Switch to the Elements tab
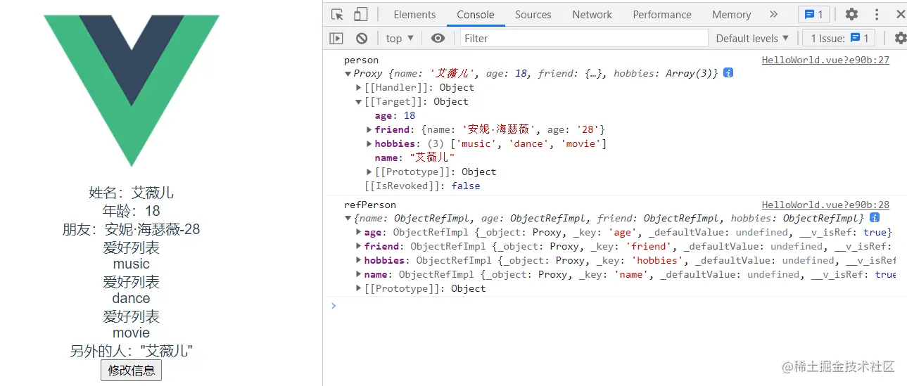 click(x=414, y=14)
